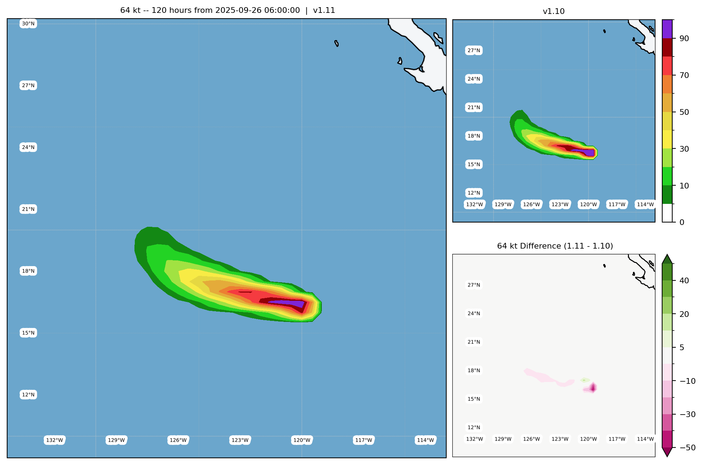The image size is (703, 465).
Task: Click the white 0 colorbar segment
Action: [667, 213]
